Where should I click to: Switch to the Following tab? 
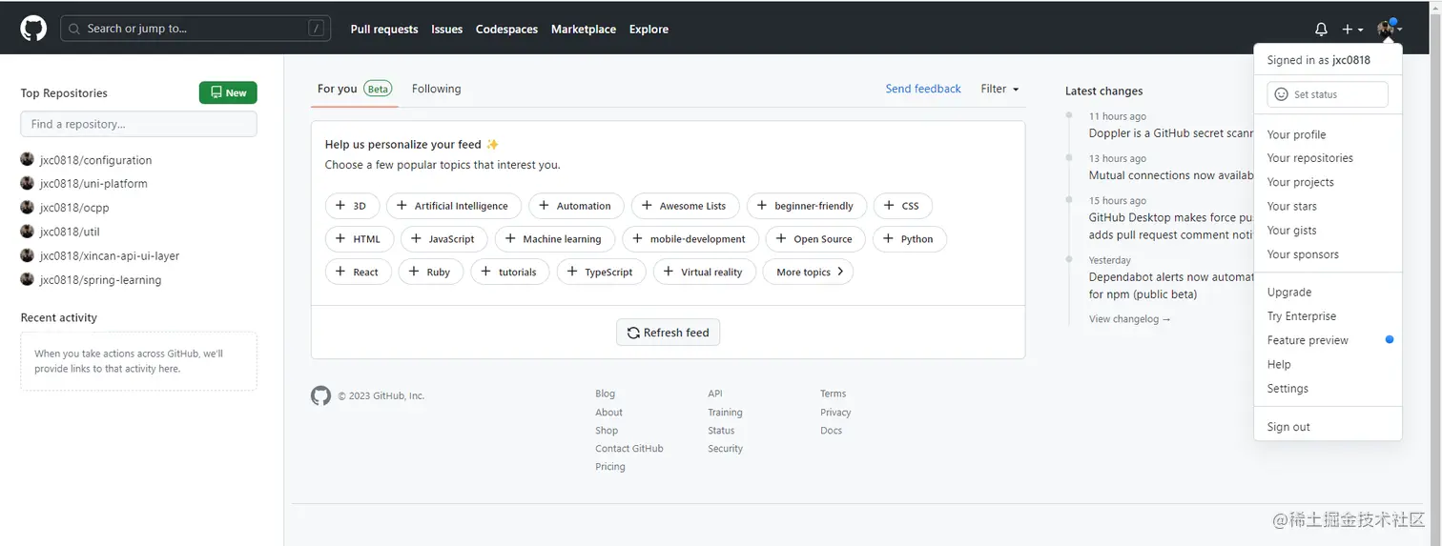[436, 89]
